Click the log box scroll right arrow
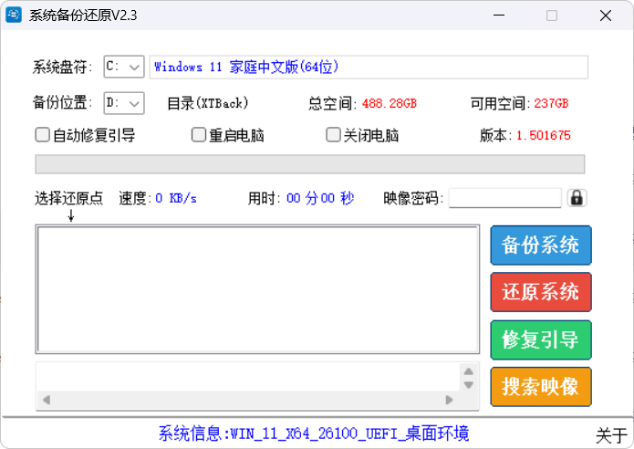The width and height of the screenshot is (634, 449). (x=449, y=400)
